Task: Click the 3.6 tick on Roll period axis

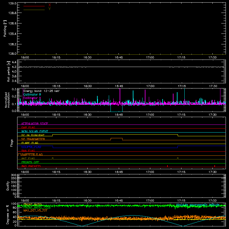Action: point(14,81)
